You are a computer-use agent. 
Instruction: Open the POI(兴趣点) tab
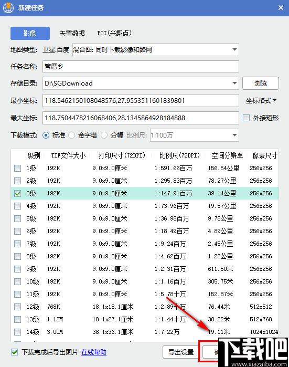click(x=114, y=33)
